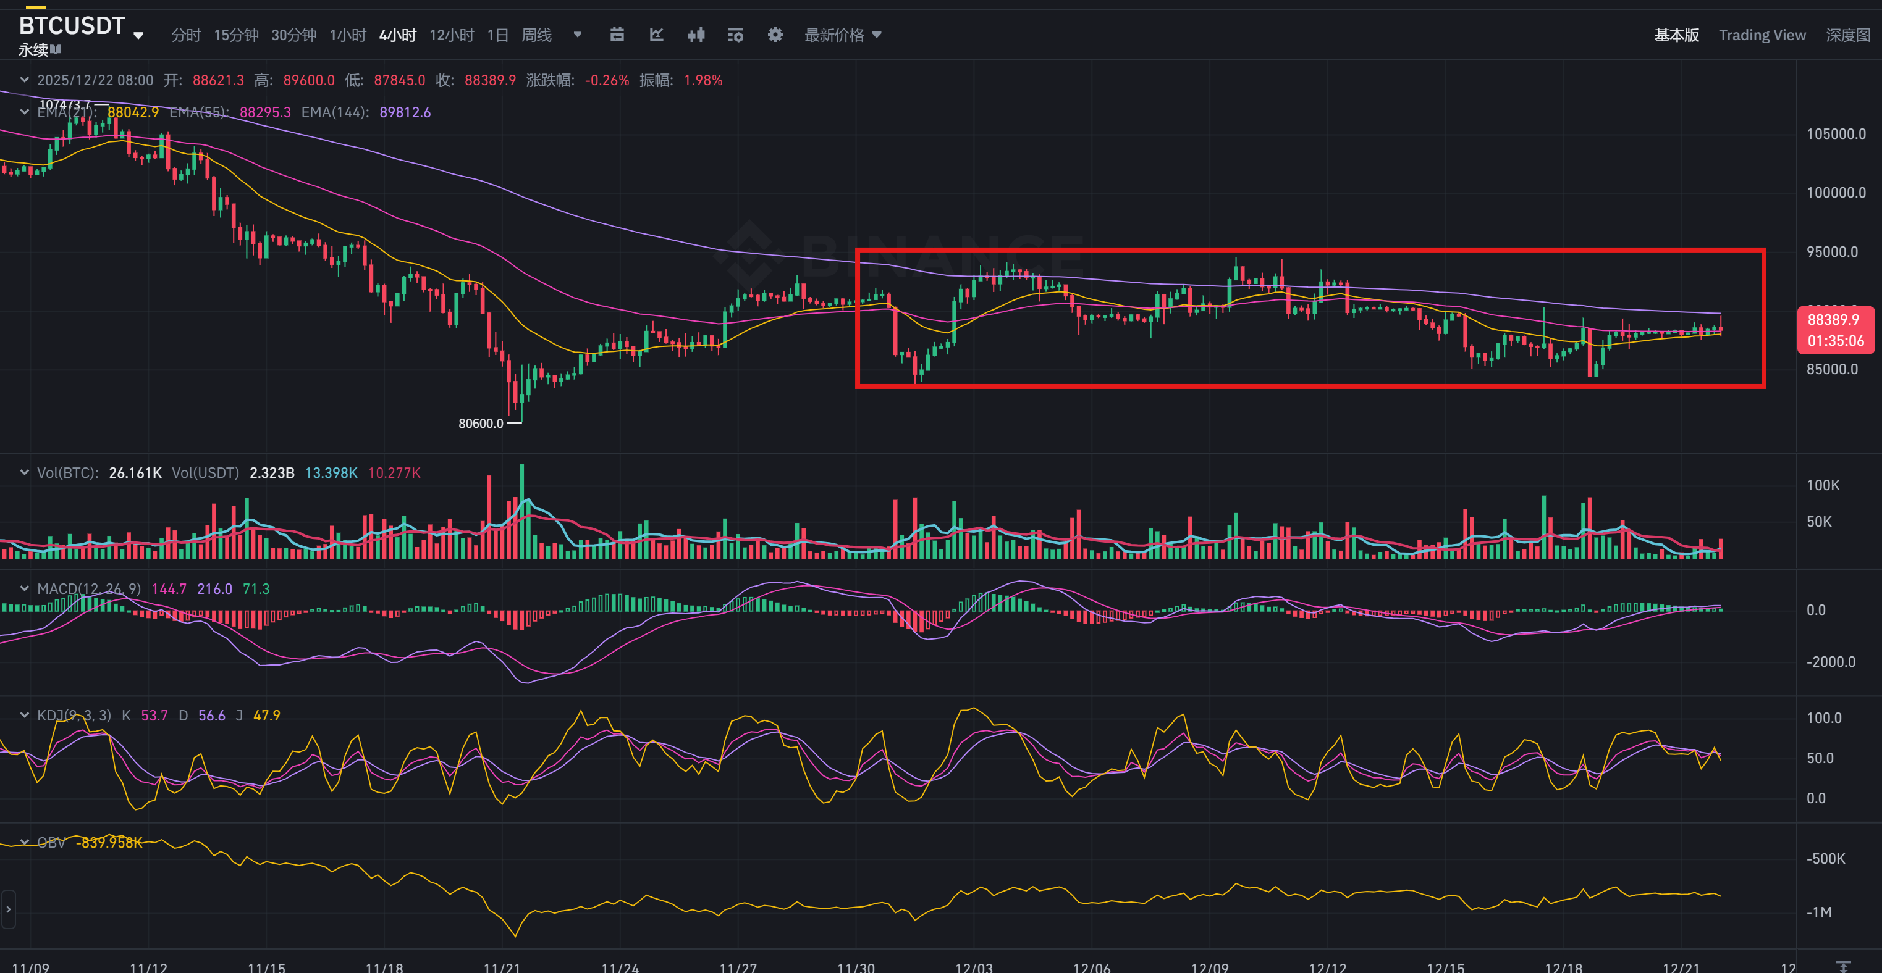The width and height of the screenshot is (1882, 973).
Task: Open the candlestick chart style icon
Action: coord(696,35)
